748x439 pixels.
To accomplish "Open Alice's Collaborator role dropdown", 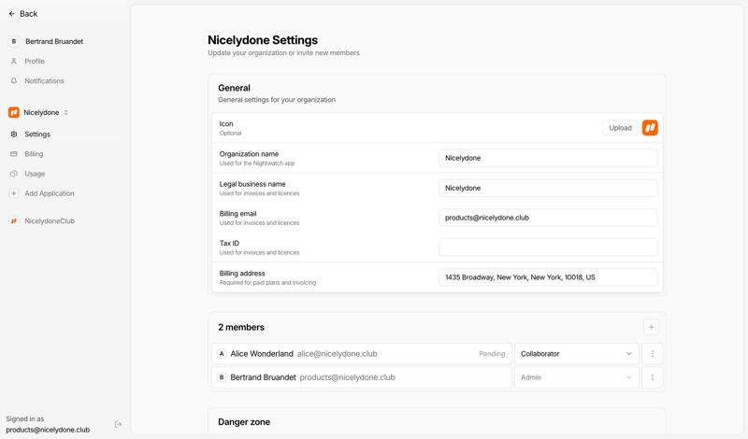I will [576, 354].
